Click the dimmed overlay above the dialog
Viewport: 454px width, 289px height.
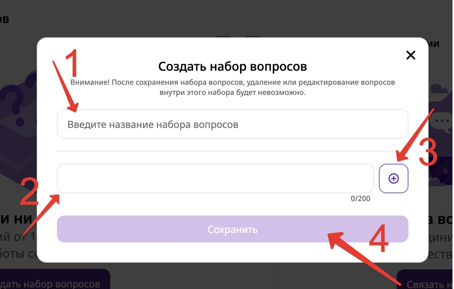pos(151,18)
